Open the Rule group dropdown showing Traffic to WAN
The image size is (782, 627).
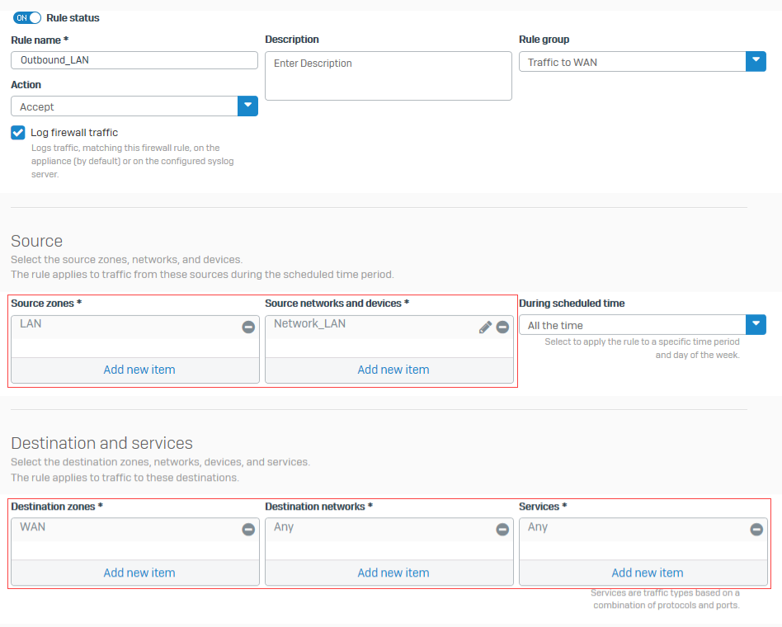(x=635, y=61)
